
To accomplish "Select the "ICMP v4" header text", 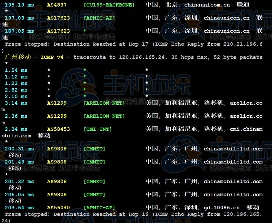I will click(x=52, y=57).
